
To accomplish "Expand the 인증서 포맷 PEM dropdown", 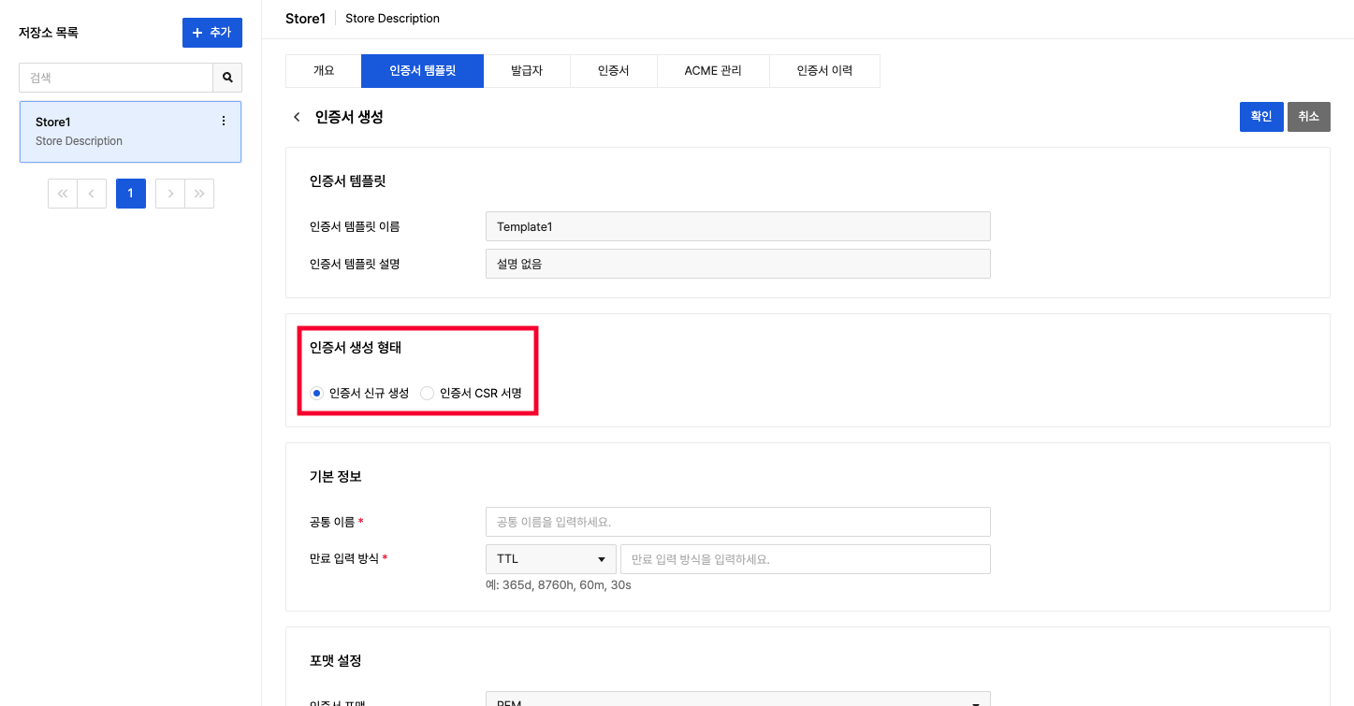I will click(737, 699).
